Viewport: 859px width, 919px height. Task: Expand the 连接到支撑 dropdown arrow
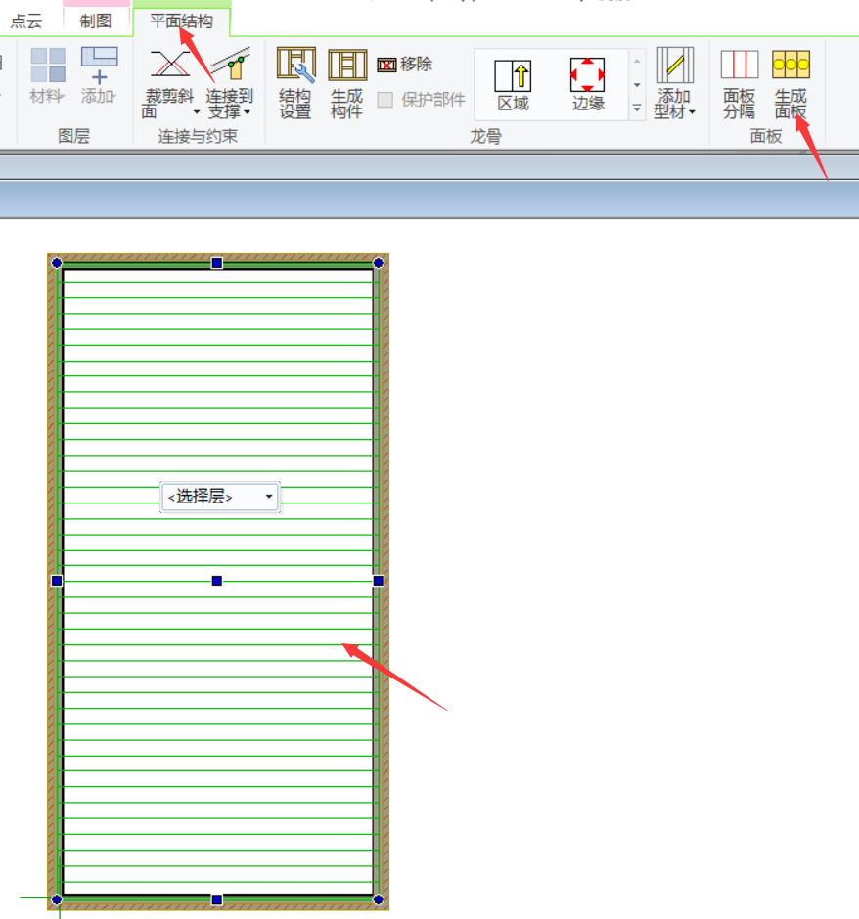(248, 112)
